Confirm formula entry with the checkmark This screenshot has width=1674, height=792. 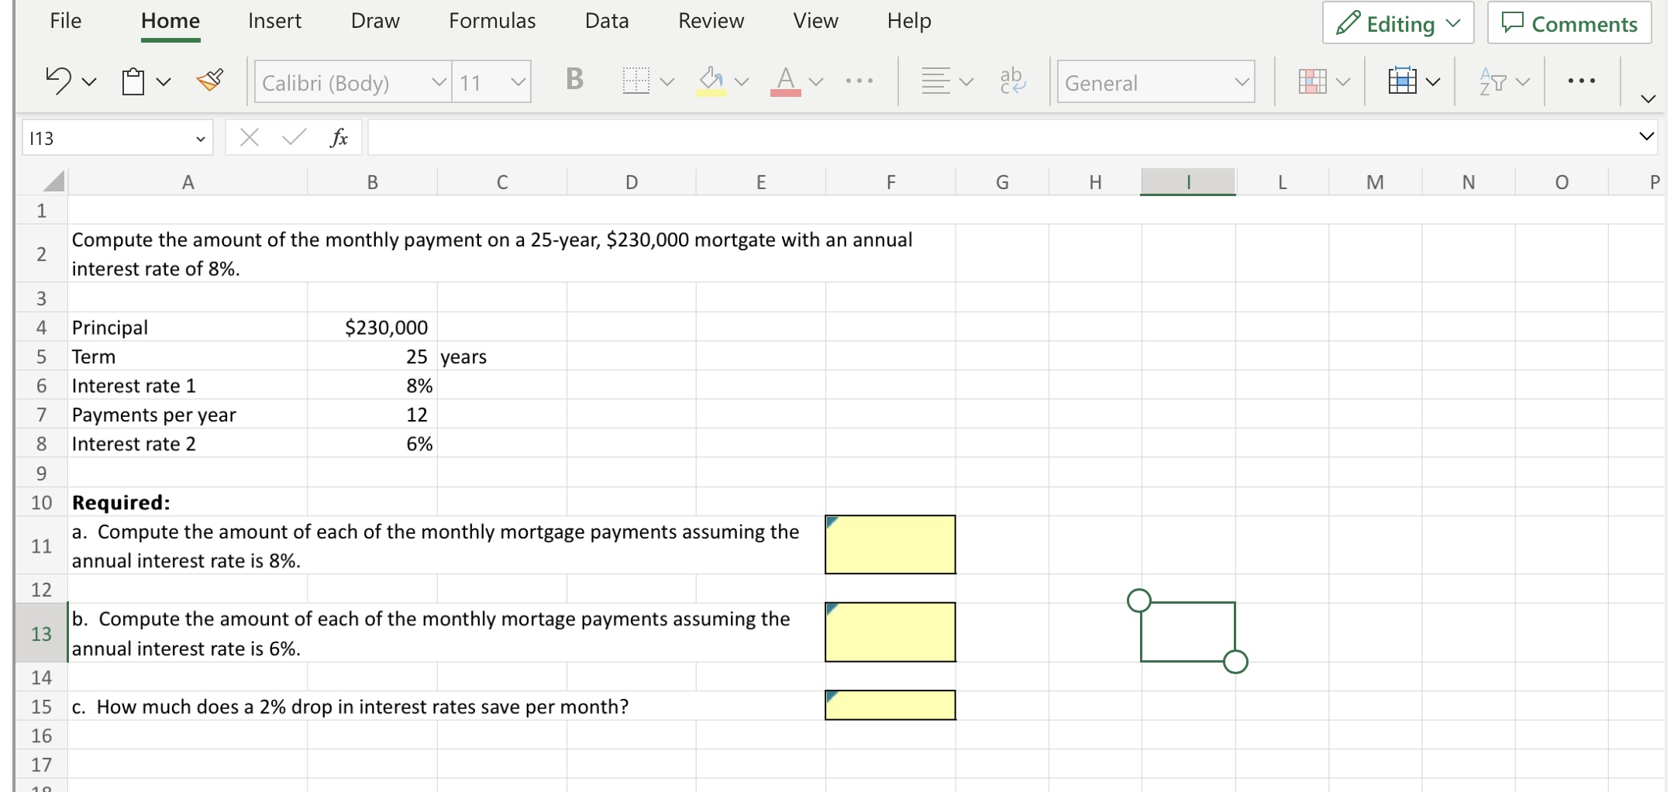292,137
